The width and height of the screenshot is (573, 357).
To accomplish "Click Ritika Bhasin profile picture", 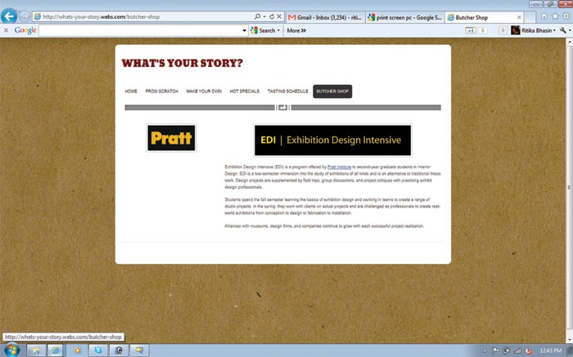I will pos(516,30).
